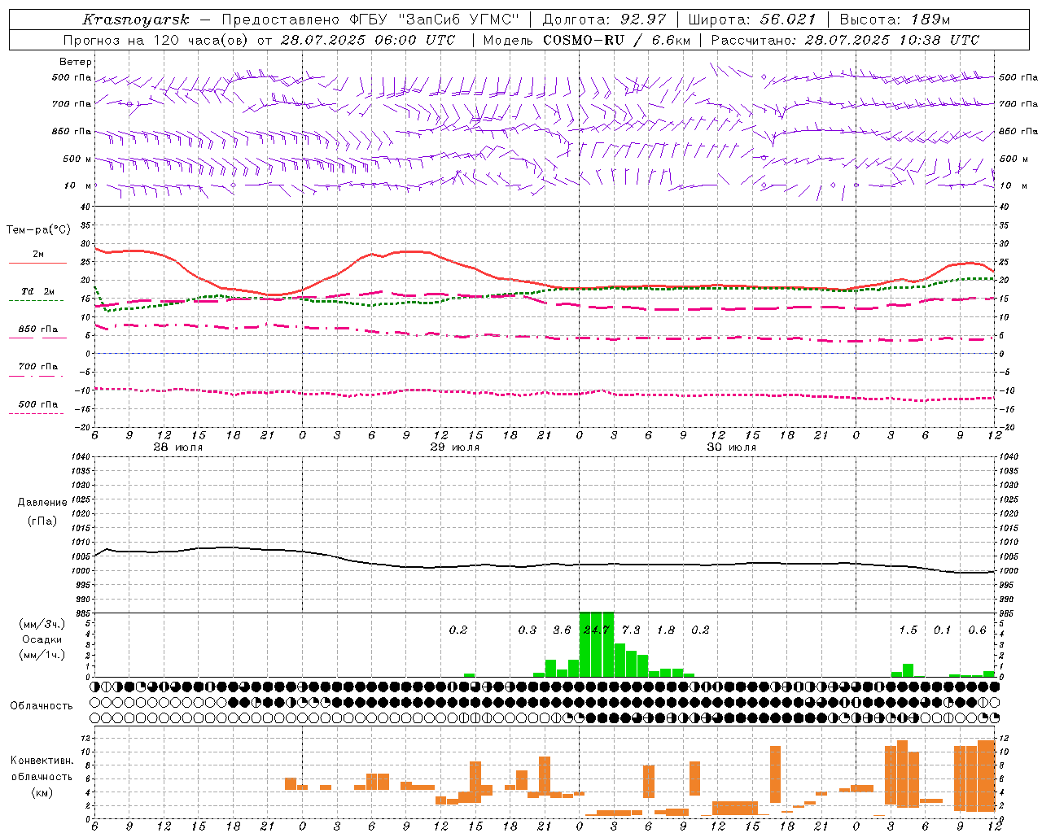Screen dimensions: 1042x833
Task: Click the 1.8 precipitation value
Action: (x=666, y=630)
